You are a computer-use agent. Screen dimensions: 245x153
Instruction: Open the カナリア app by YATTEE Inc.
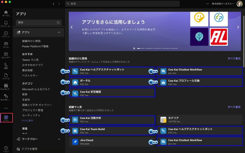(x=200, y=120)
